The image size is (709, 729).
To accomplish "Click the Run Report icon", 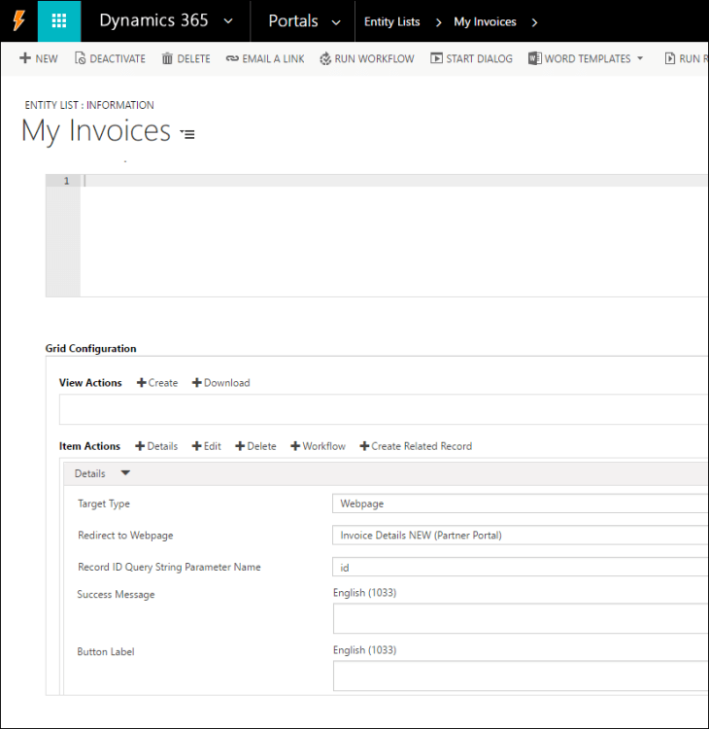I will click(670, 58).
